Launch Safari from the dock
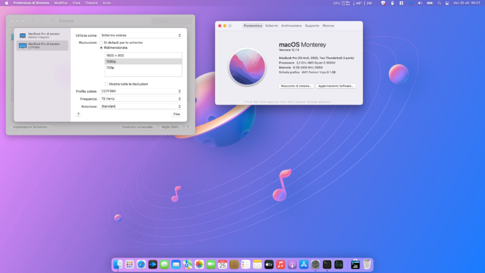 point(141,265)
